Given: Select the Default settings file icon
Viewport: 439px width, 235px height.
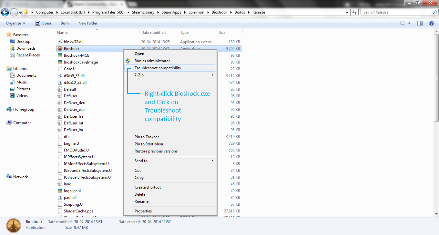Looking at the screenshot, I should click(60, 89).
